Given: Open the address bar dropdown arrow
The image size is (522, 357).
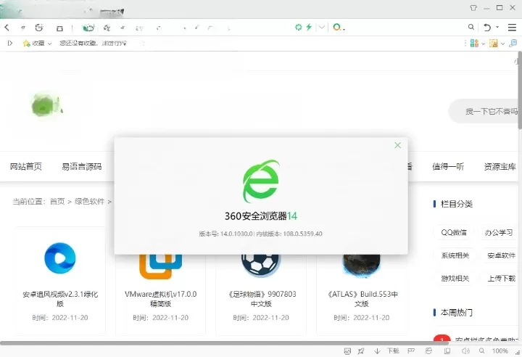Looking at the screenshot, I should tap(321, 28).
